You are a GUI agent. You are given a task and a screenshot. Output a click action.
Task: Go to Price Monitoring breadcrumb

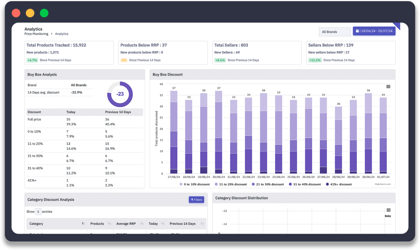coord(36,34)
